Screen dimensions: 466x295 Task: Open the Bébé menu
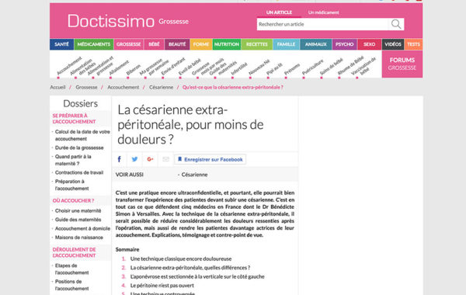pyautogui.click(x=154, y=44)
